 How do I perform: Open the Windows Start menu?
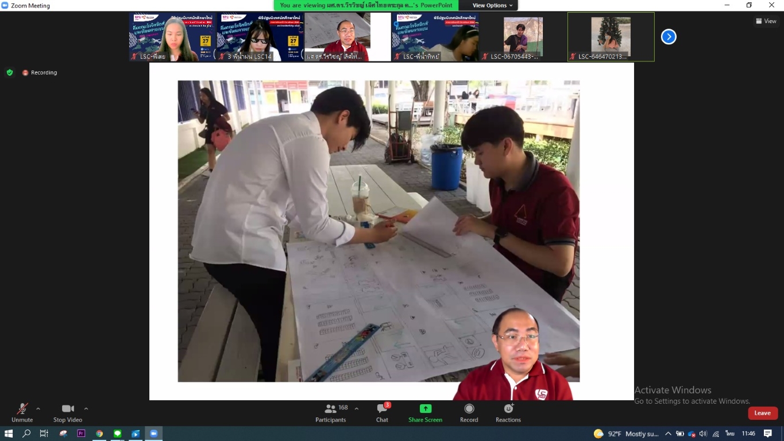click(9, 434)
